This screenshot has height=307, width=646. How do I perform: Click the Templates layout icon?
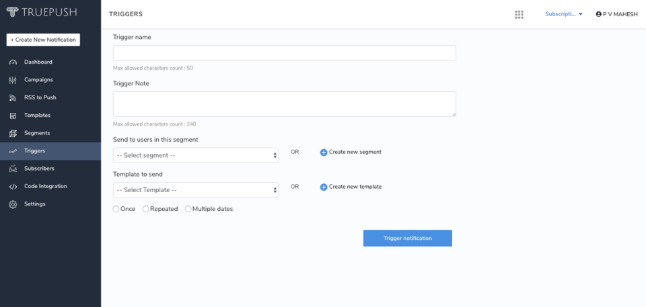click(13, 116)
